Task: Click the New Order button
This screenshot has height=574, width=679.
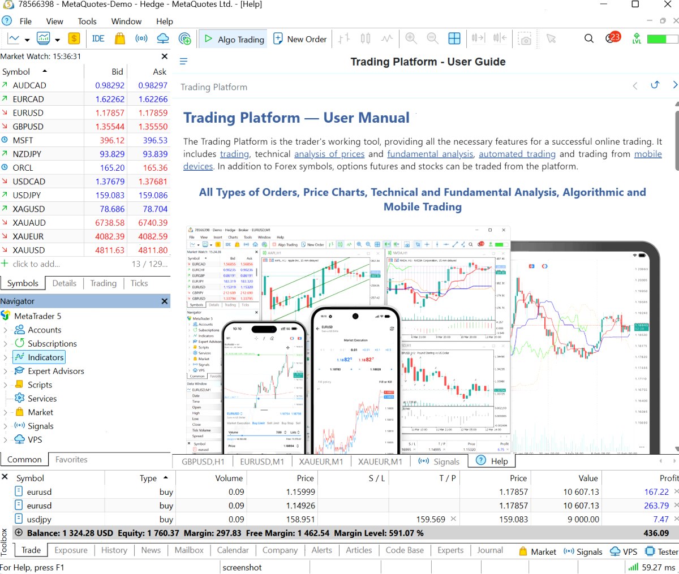Action: coord(300,39)
